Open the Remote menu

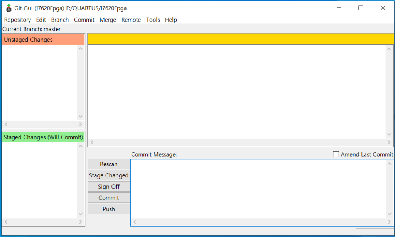131,20
